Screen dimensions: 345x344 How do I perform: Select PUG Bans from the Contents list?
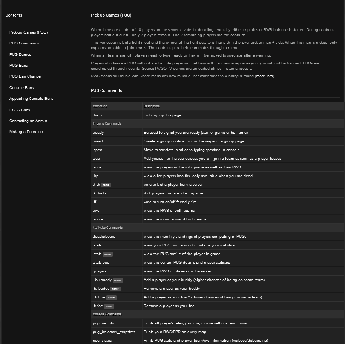coord(18,66)
